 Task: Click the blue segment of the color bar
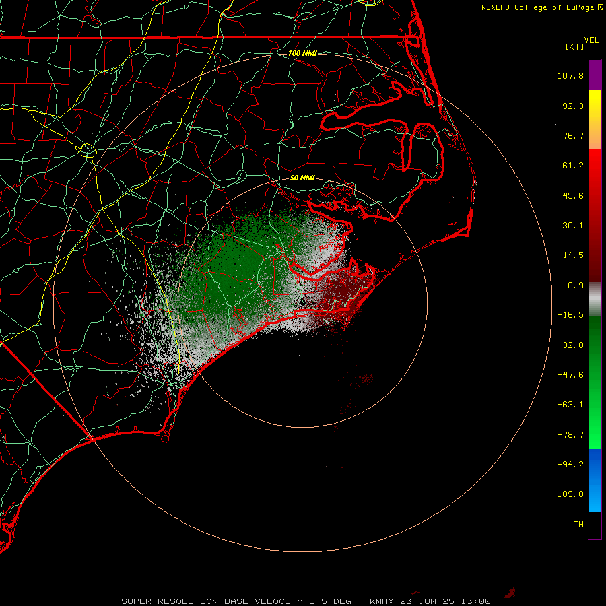[x=595, y=480]
